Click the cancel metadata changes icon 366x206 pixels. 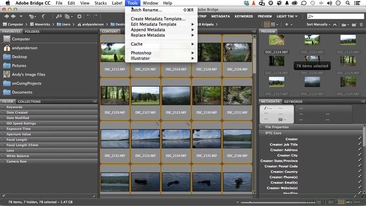click(x=355, y=196)
